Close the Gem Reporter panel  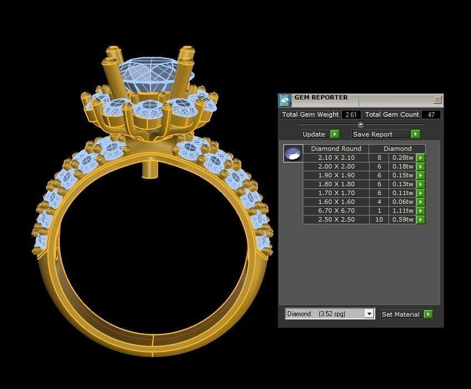click(x=437, y=100)
